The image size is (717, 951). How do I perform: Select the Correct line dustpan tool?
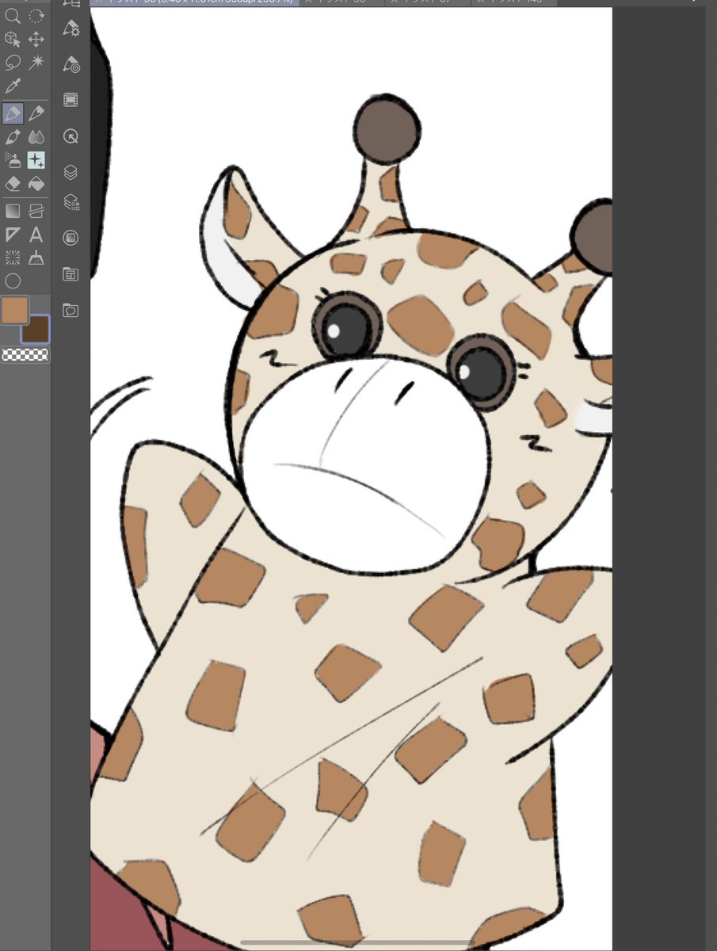(x=36, y=258)
